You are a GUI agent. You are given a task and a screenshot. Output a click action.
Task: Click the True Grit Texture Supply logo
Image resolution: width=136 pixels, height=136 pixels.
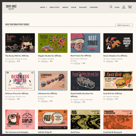(x=11, y=7)
